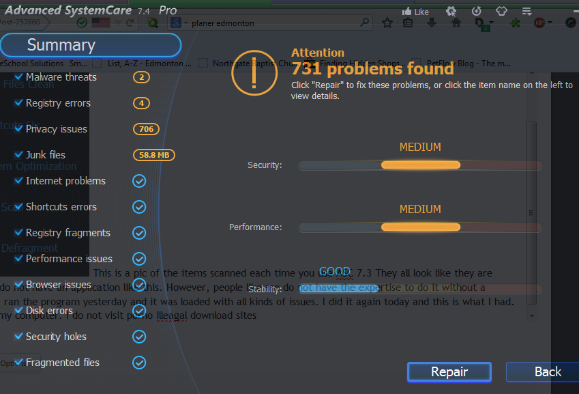Image resolution: width=579 pixels, height=394 pixels.
Task: Toggle the Registry fragments checkbox
Action: 18,232
